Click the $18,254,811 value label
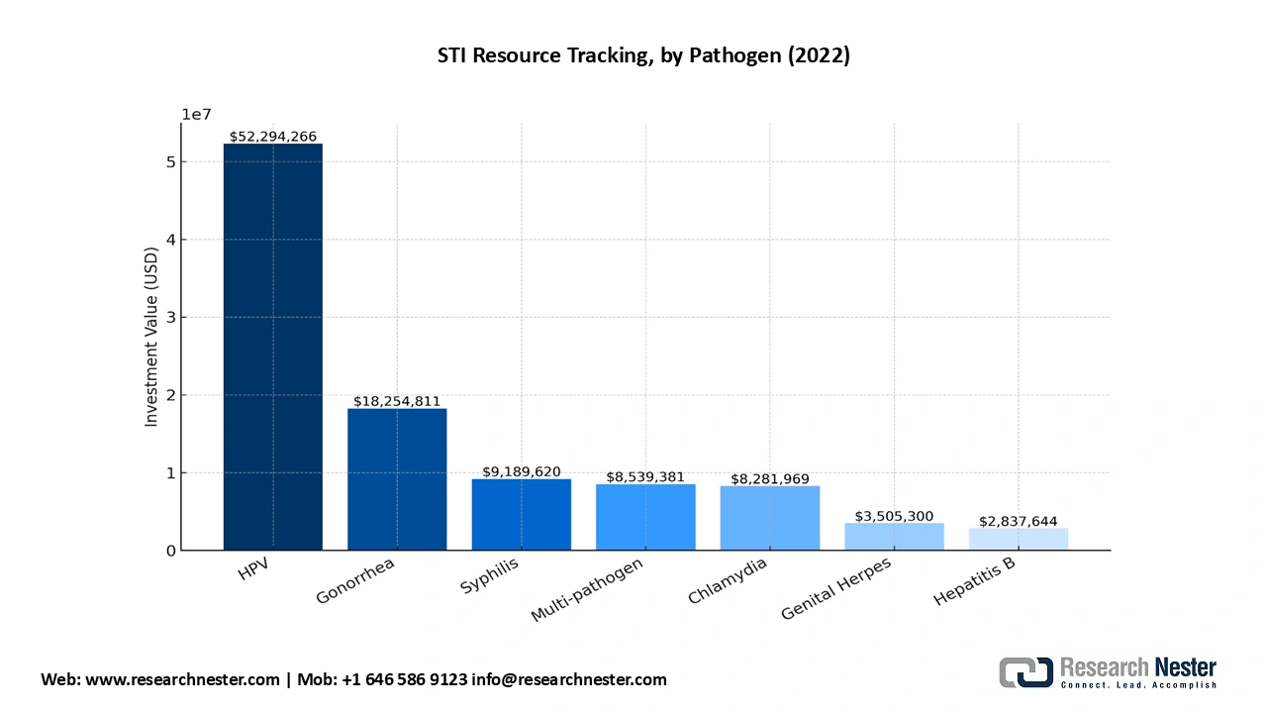 pos(397,401)
